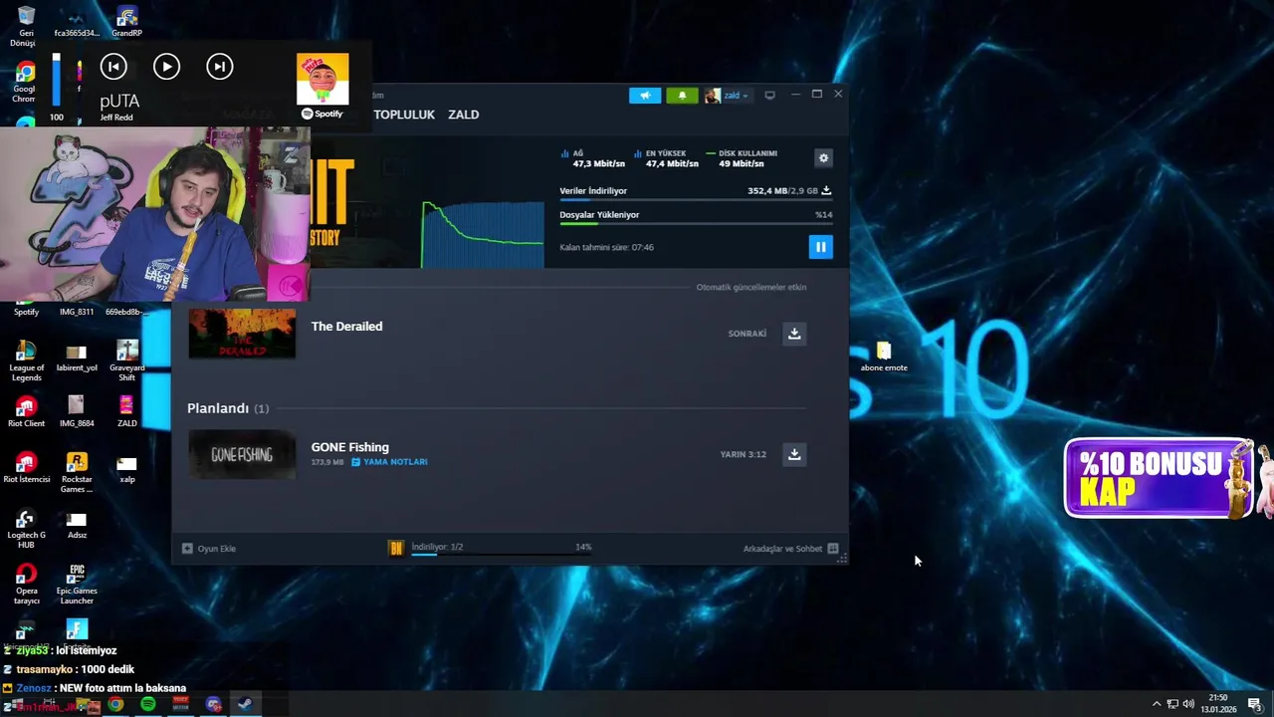This screenshot has width=1274, height=717.
Task: Open Spotify from the taskbar
Action: tap(148, 705)
